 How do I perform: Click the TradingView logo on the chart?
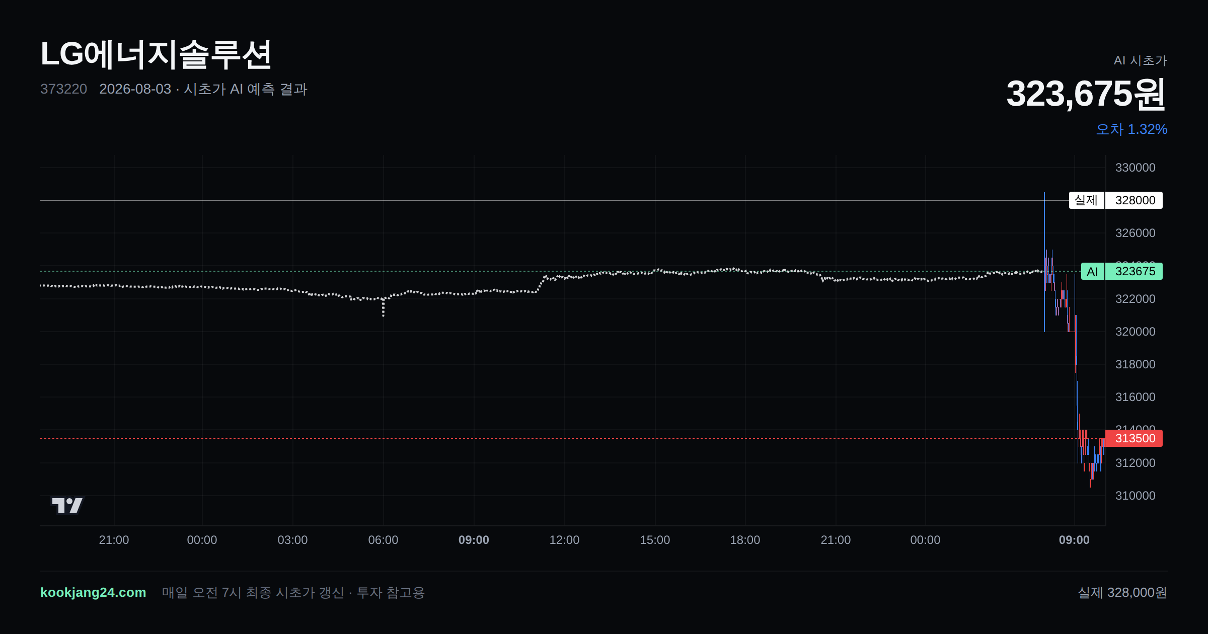coord(67,505)
